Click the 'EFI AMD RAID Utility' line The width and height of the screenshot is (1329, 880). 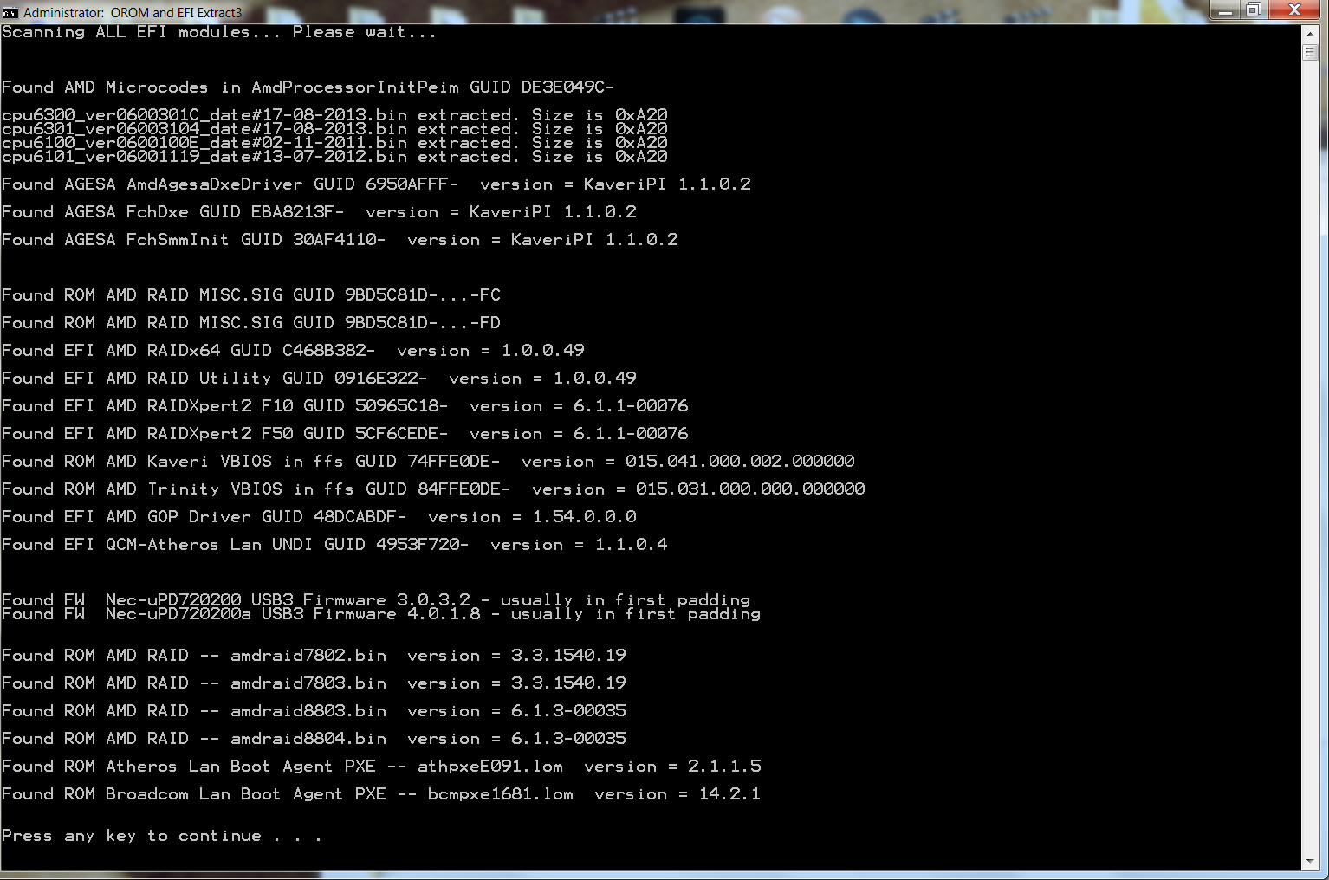tap(319, 379)
